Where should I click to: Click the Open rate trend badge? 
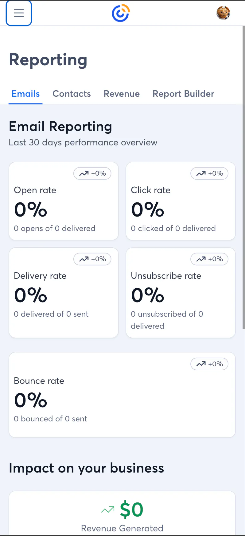click(x=92, y=173)
